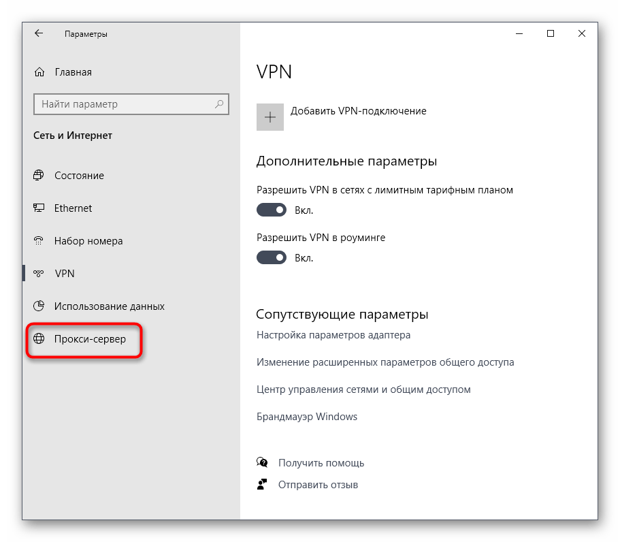Click the Найти параметр search field
Viewport: 620px width, 542px height.
coord(123,104)
